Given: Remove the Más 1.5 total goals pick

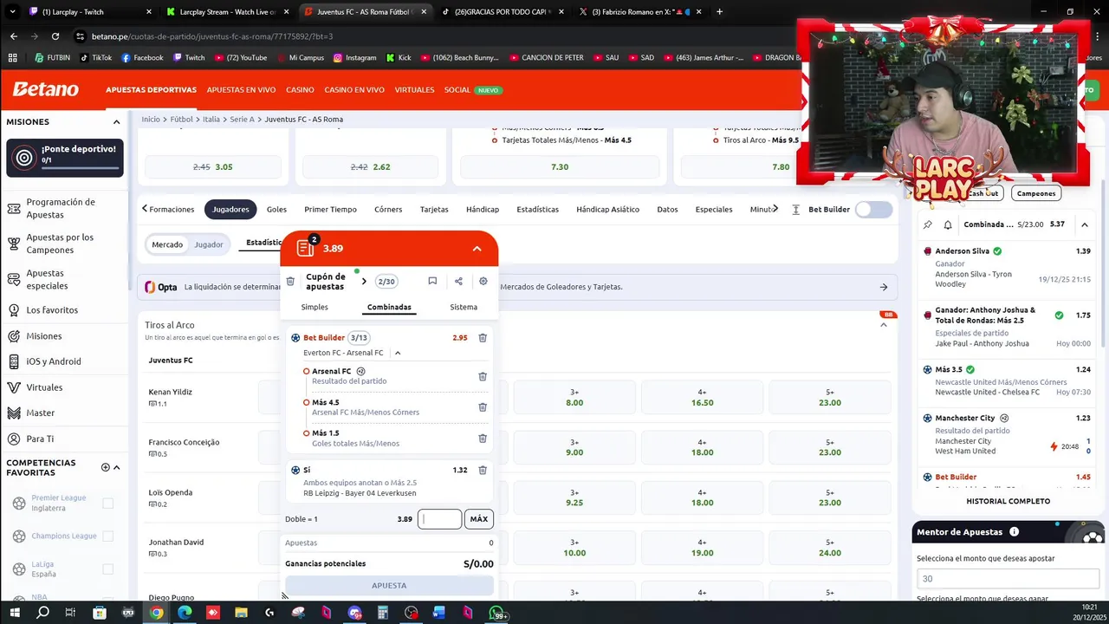Looking at the screenshot, I should coord(483,439).
